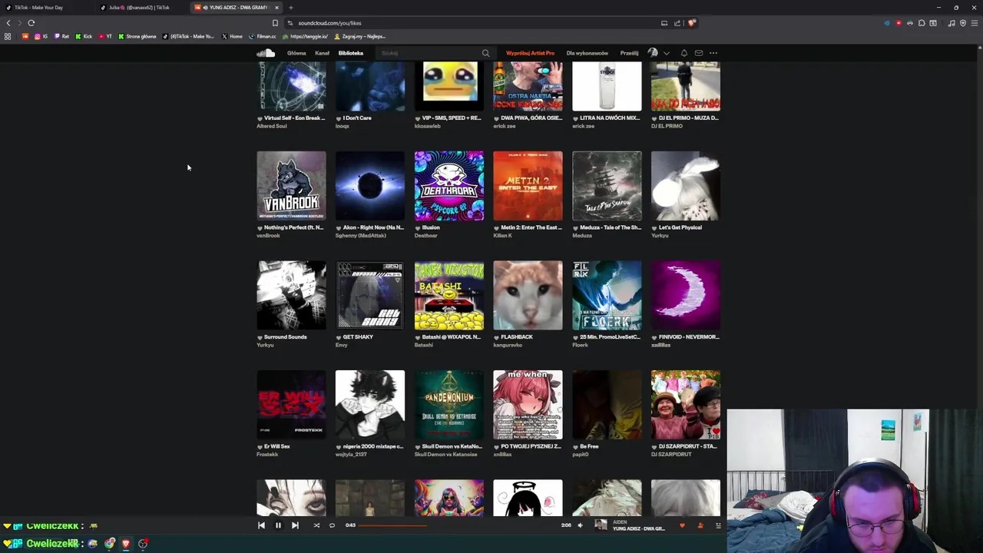
Task: Click the Prześlij upload link
Action: [x=629, y=53]
